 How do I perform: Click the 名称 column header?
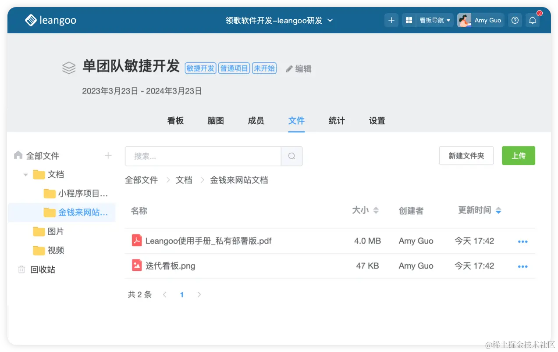139,211
